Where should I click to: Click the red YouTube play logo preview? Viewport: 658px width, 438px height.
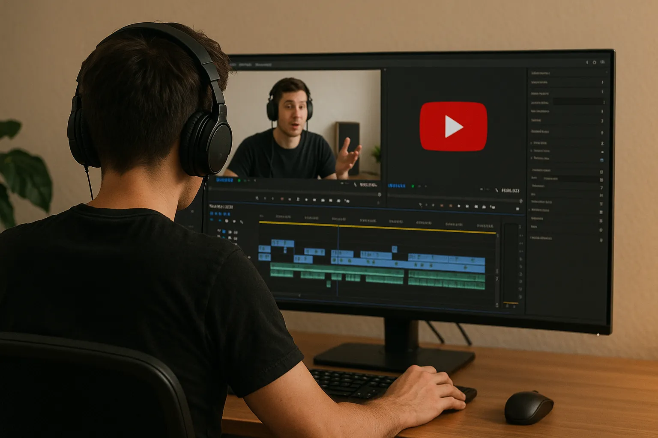pos(453,127)
